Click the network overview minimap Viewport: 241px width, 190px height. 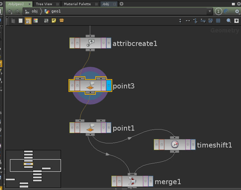pyautogui.click(x=33, y=168)
